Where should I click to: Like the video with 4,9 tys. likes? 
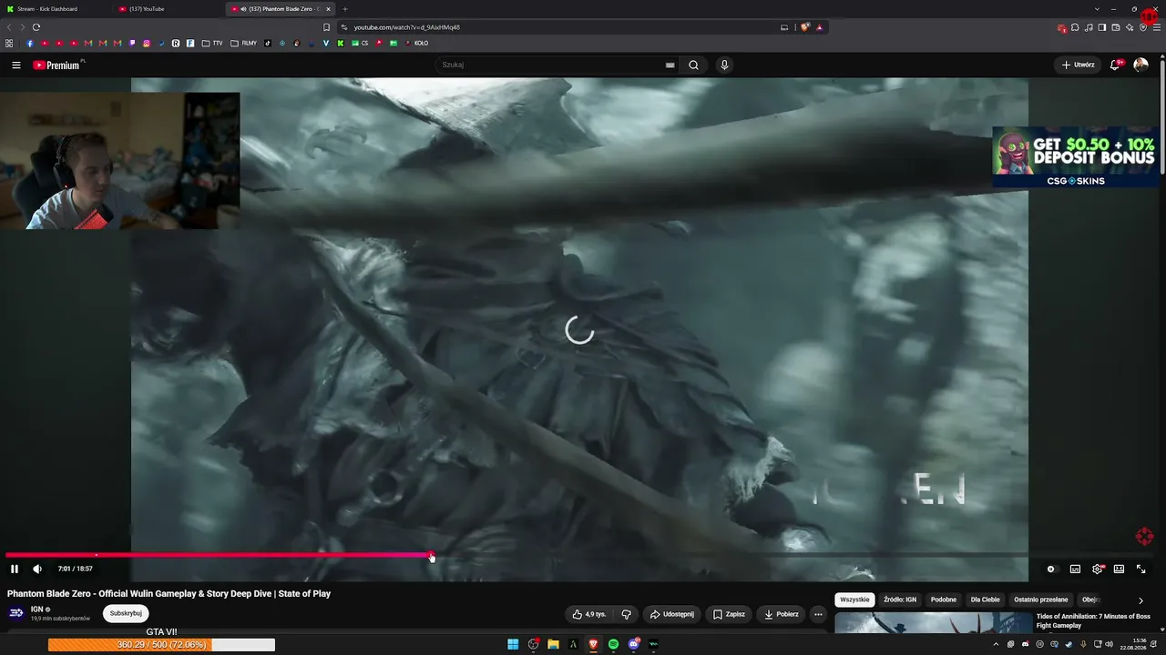(588, 614)
